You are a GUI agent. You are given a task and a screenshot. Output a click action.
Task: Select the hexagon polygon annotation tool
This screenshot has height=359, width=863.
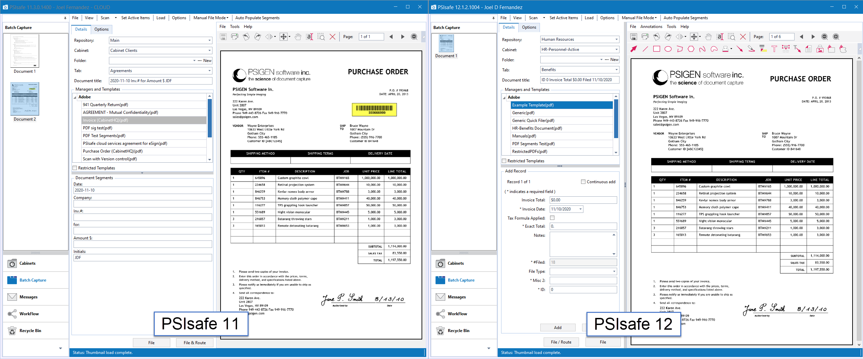[x=691, y=49]
